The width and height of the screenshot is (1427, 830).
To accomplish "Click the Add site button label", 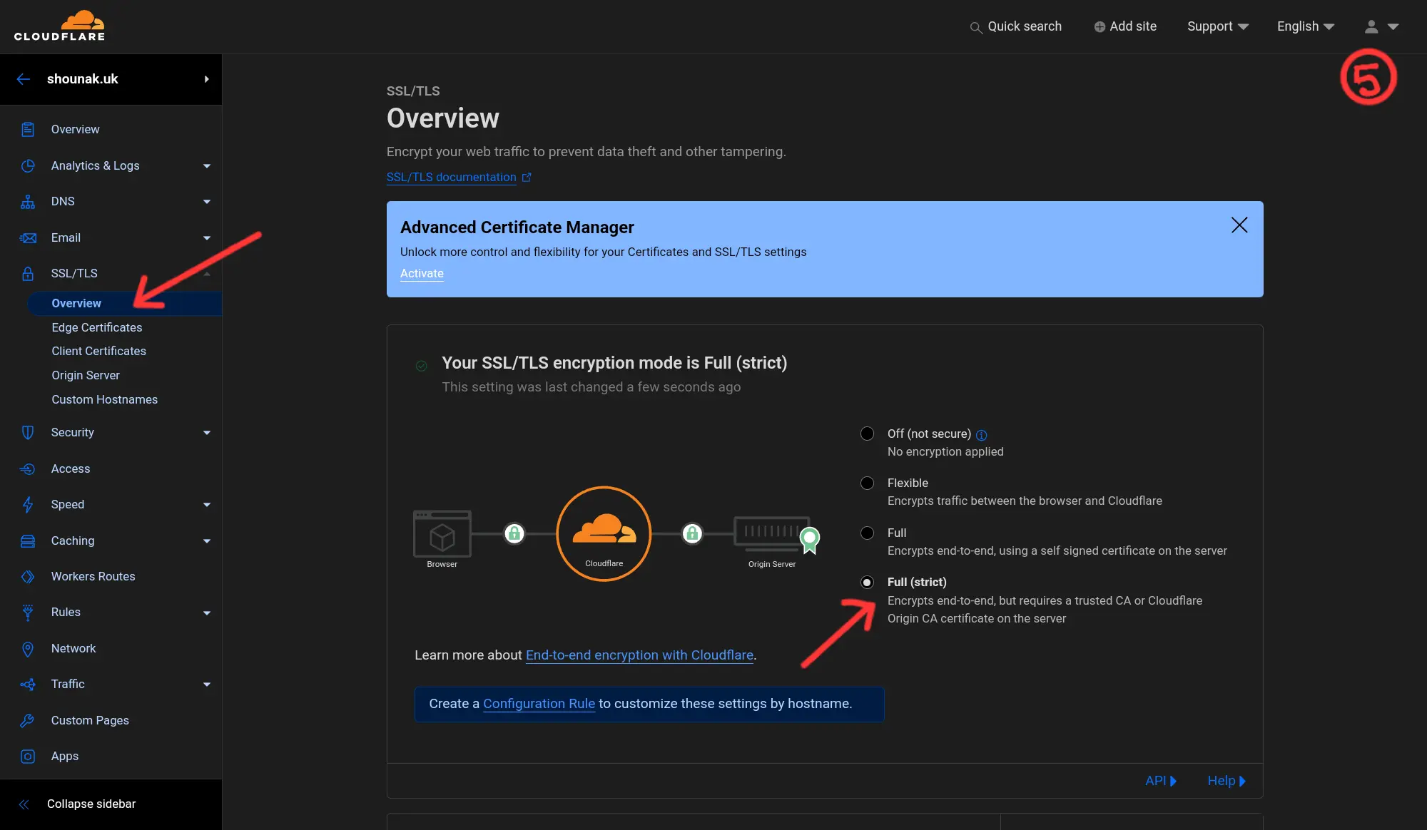I will coord(1133,26).
